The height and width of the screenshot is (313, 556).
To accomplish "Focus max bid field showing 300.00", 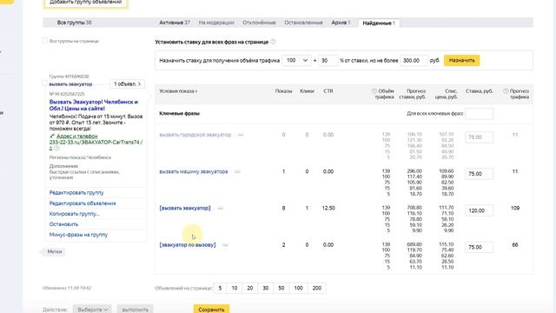I will tap(414, 61).
